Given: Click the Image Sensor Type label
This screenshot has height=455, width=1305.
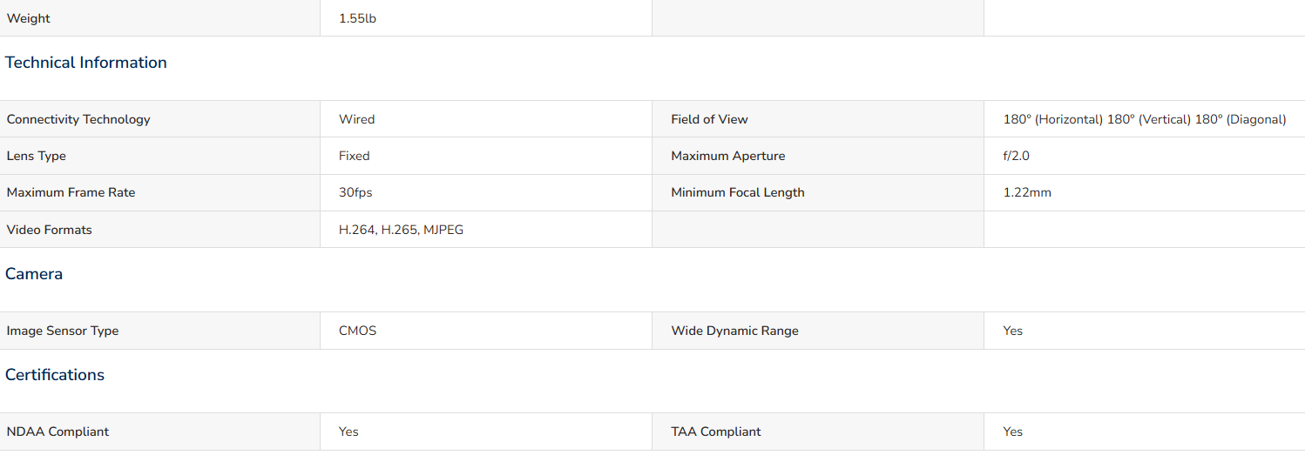Looking at the screenshot, I should click(63, 331).
